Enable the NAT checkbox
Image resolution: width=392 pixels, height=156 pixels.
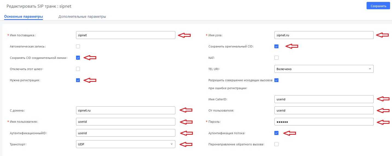point(276,58)
